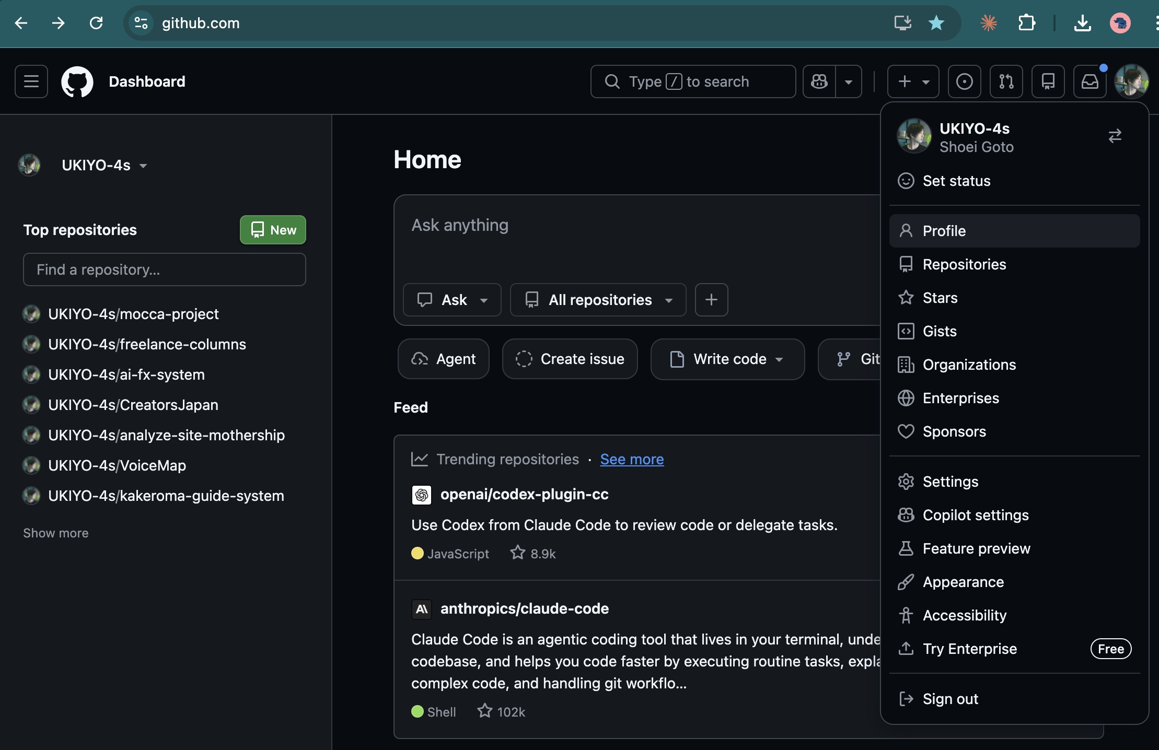Open Feature preview from the user menu
This screenshot has width=1159, height=750.
point(1015,548)
